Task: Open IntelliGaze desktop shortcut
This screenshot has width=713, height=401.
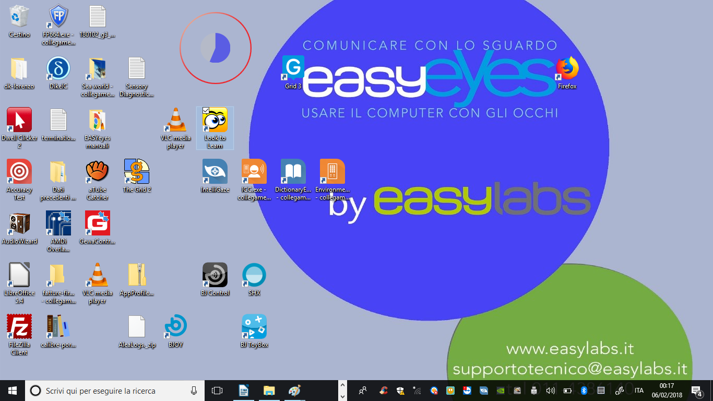Action: pyautogui.click(x=215, y=176)
